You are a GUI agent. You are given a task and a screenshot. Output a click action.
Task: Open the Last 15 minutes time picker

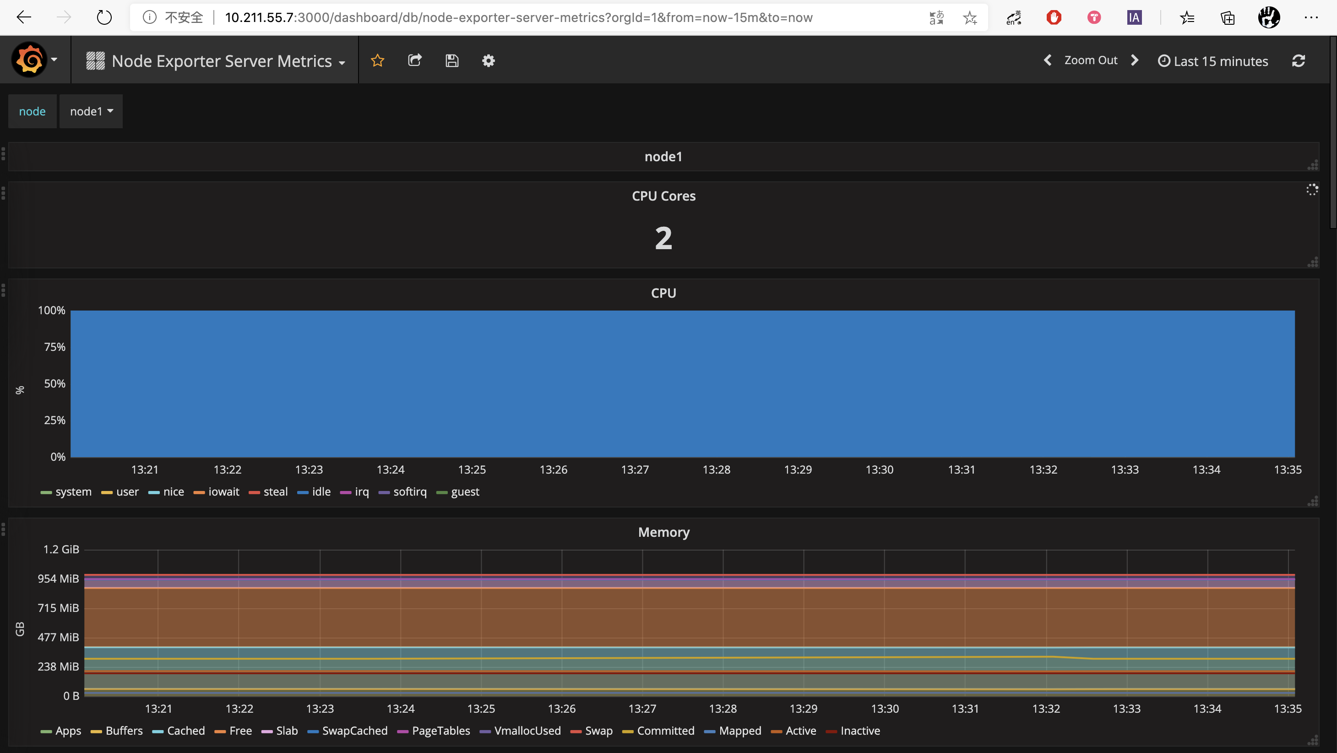coord(1213,61)
